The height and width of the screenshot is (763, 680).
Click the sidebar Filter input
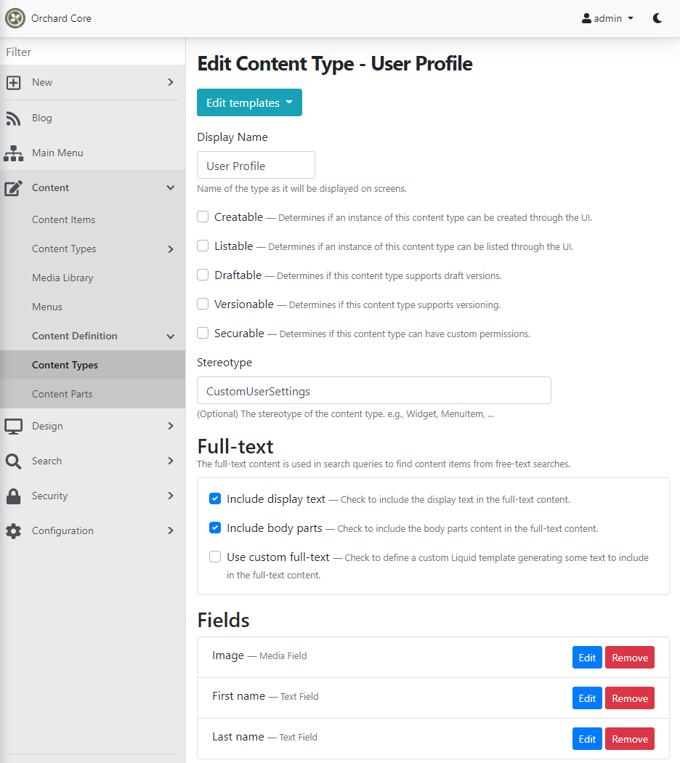coord(92,52)
